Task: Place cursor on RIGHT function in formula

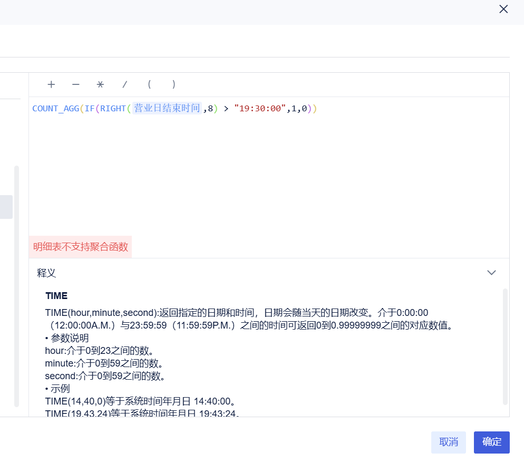Action: click(113, 109)
